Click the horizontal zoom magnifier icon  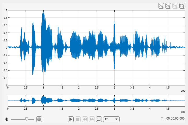(x=175, y=5)
